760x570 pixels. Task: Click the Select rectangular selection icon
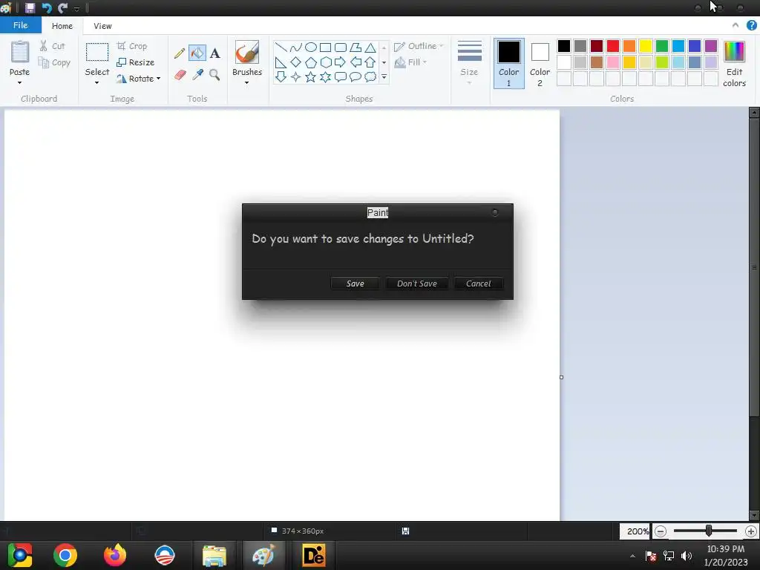97,52
